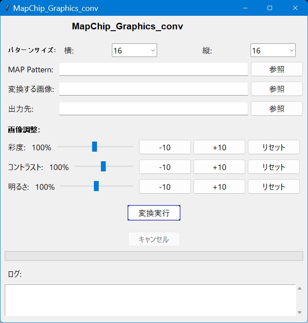Click the 明るさ slider handle

tap(96, 186)
